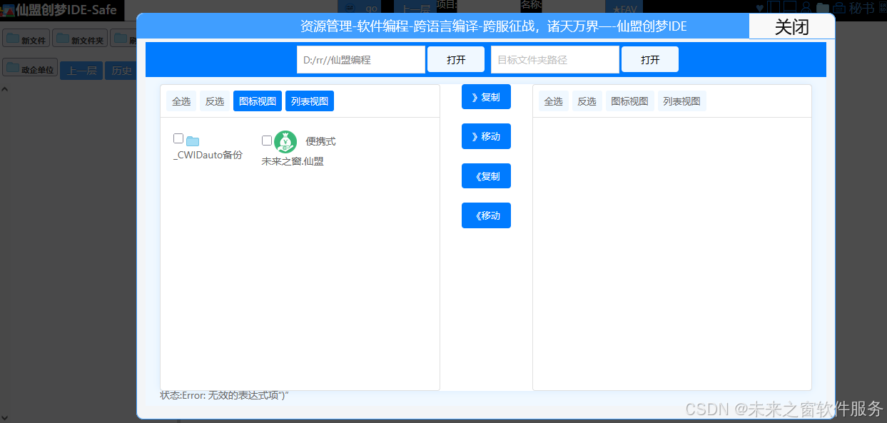The height and width of the screenshot is (423, 887).
Task: Click the top-right folder icon
Action: 823,8
